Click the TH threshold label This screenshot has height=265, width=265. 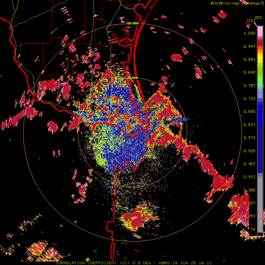(x=253, y=229)
